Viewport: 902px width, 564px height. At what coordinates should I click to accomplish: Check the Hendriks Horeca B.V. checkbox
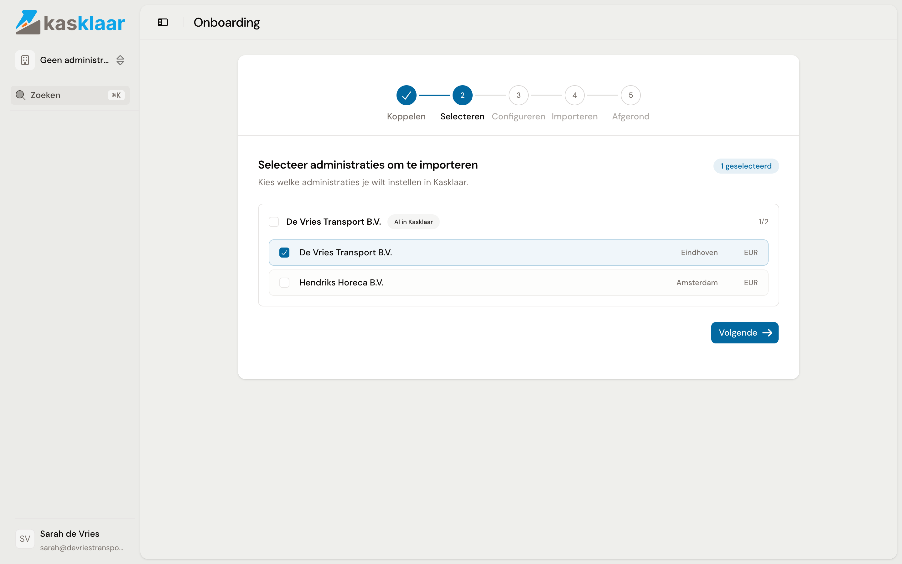284,283
